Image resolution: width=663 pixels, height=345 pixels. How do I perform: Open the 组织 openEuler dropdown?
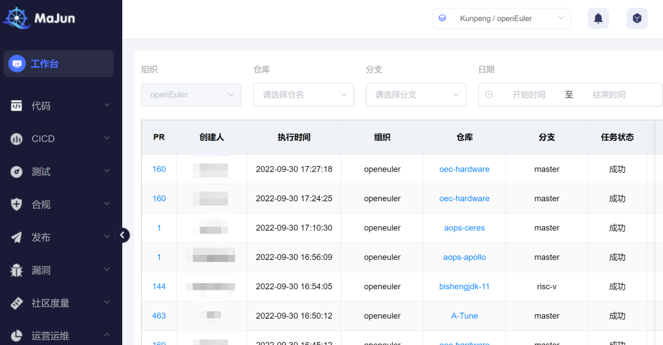(x=191, y=94)
